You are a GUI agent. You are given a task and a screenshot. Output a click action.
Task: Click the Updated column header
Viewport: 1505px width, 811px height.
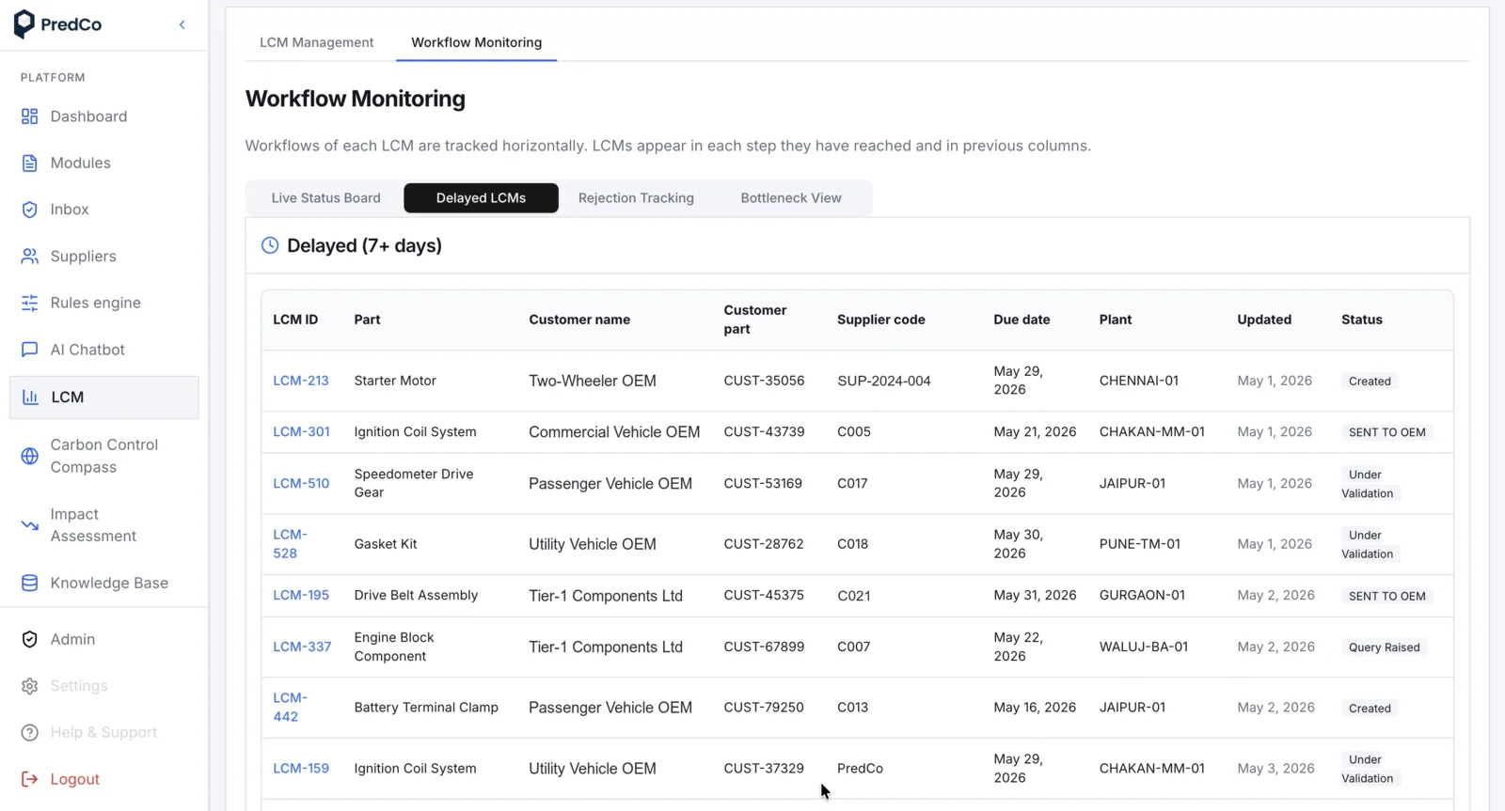1264,320
